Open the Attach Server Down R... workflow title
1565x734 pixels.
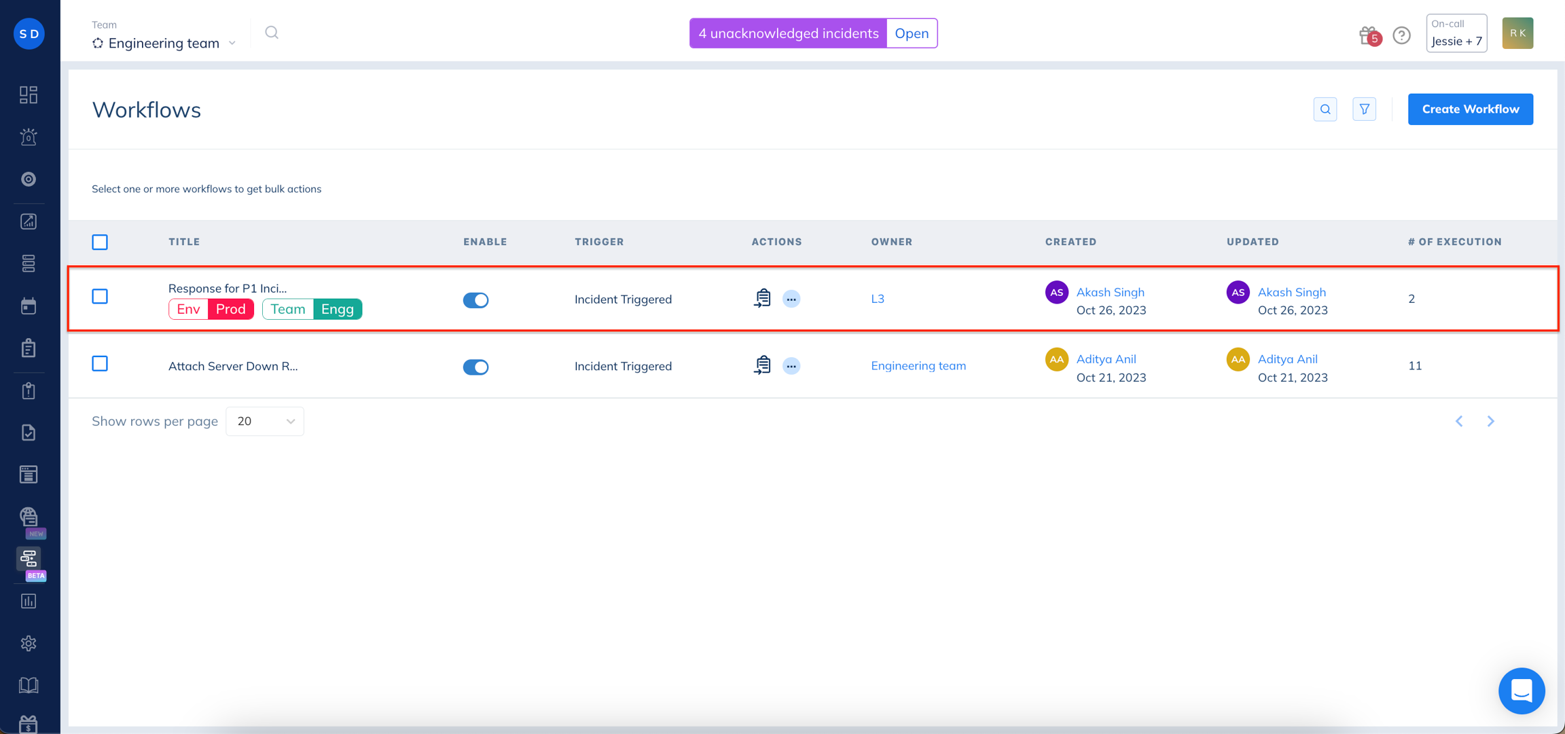coord(233,366)
